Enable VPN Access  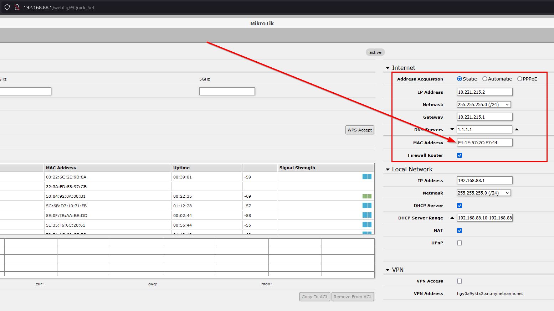[460, 281]
